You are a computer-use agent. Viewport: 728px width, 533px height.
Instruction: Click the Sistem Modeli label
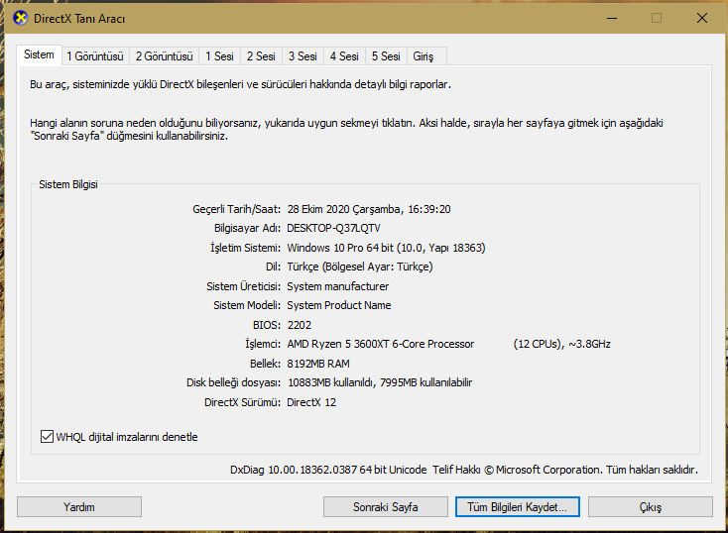pyautogui.click(x=247, y=305)
